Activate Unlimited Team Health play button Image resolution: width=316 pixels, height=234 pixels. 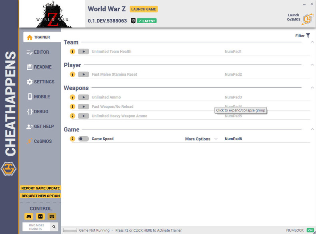(84, 51)
